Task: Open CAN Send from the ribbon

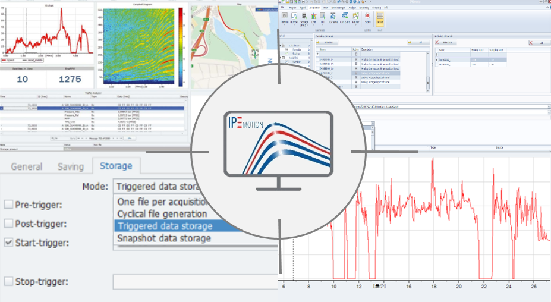Action: point(345,18)
